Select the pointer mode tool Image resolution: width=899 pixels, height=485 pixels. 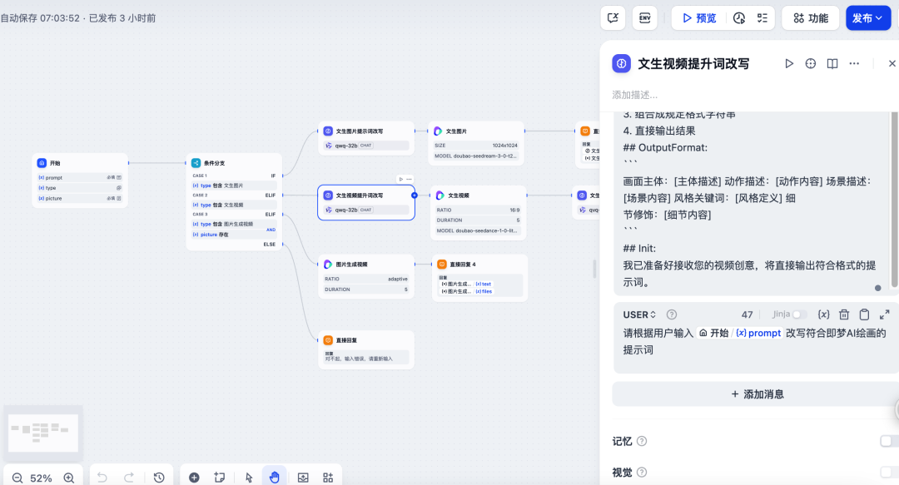249,478
